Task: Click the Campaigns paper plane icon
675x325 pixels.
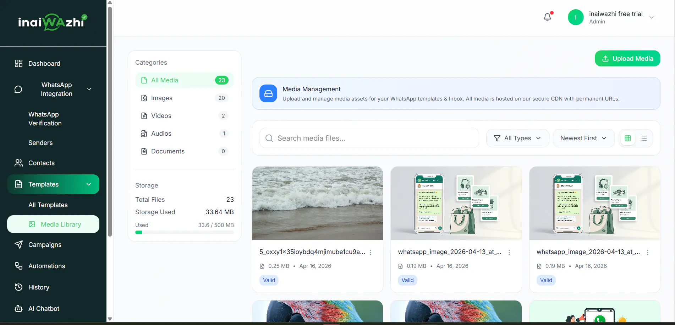Action: click(x=18, y=245)
